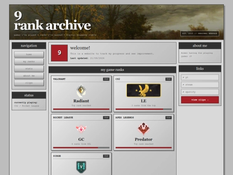Open the about me navigation button

(x=29, y=76)
